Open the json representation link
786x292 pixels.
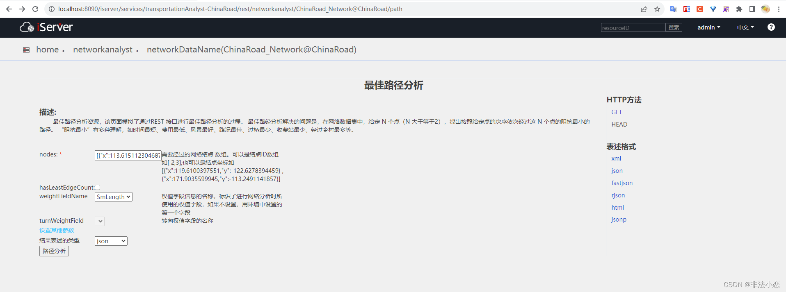point(617,171)
